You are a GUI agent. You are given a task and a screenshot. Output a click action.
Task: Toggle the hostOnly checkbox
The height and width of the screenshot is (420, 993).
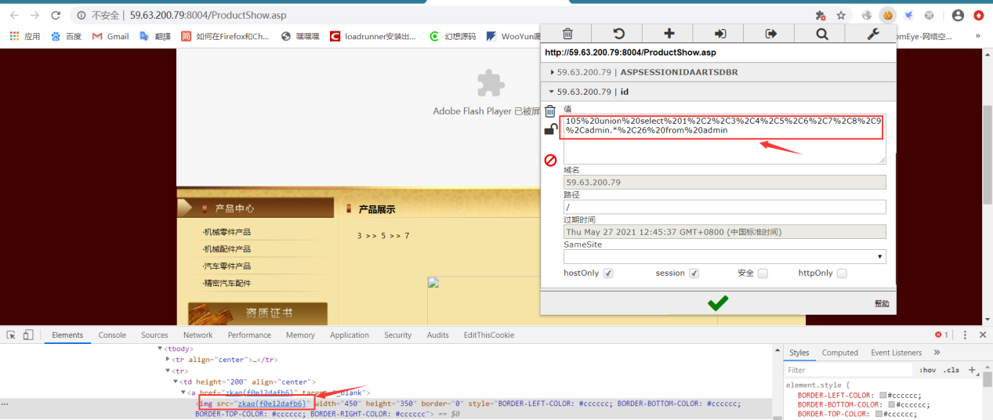point(608,273)
